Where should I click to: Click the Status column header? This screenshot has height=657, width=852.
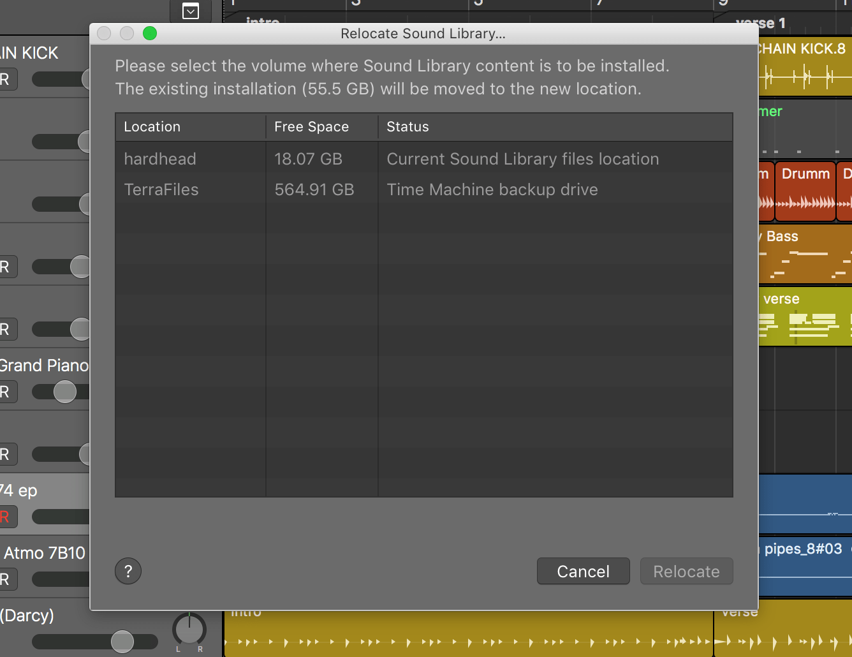coord(407,126)
